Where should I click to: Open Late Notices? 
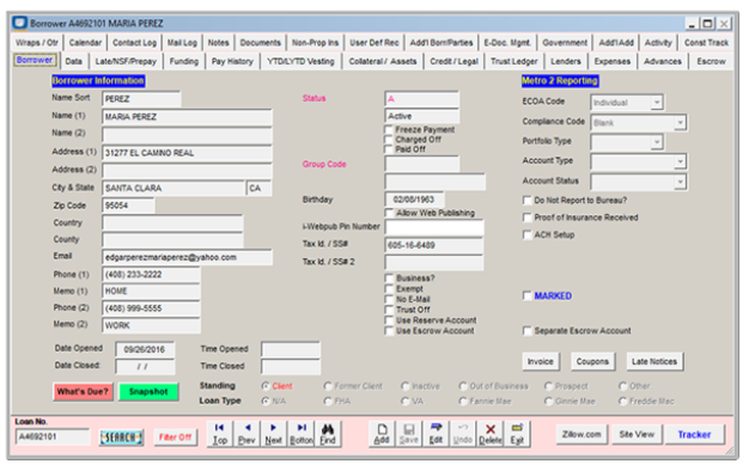655,362
